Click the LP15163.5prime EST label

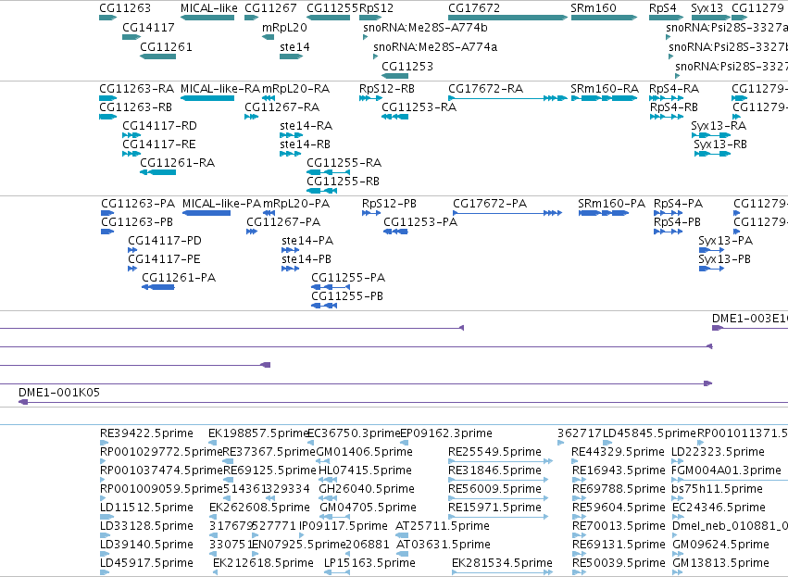pyautogui.click(x=369, y=563)
